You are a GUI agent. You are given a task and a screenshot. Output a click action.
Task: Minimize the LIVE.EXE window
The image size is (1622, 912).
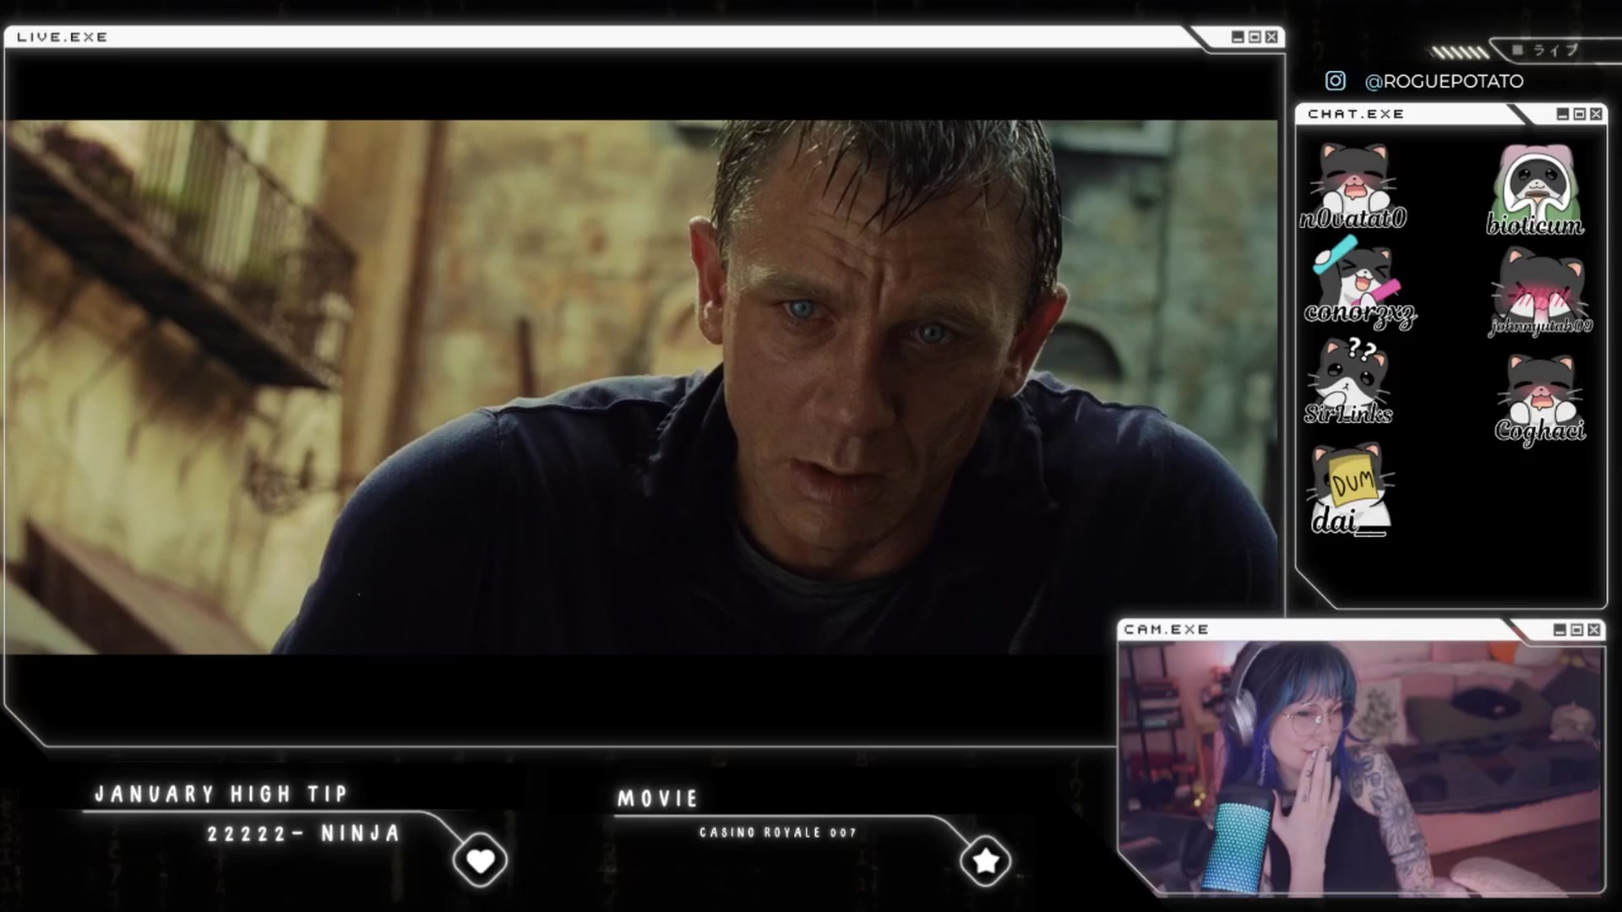[1238, 37]
